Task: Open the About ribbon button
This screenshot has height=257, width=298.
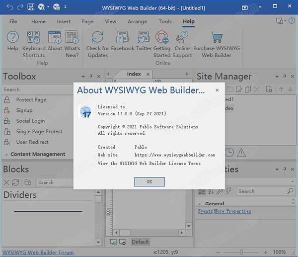Action: click(55, 41)
